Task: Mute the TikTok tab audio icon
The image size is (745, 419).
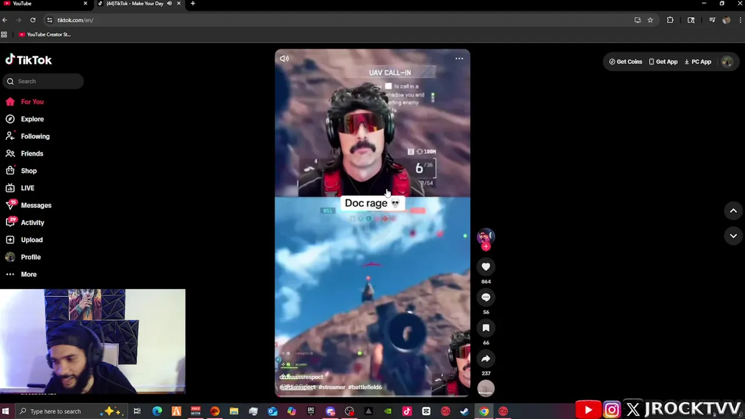Action: pos(169,3)
